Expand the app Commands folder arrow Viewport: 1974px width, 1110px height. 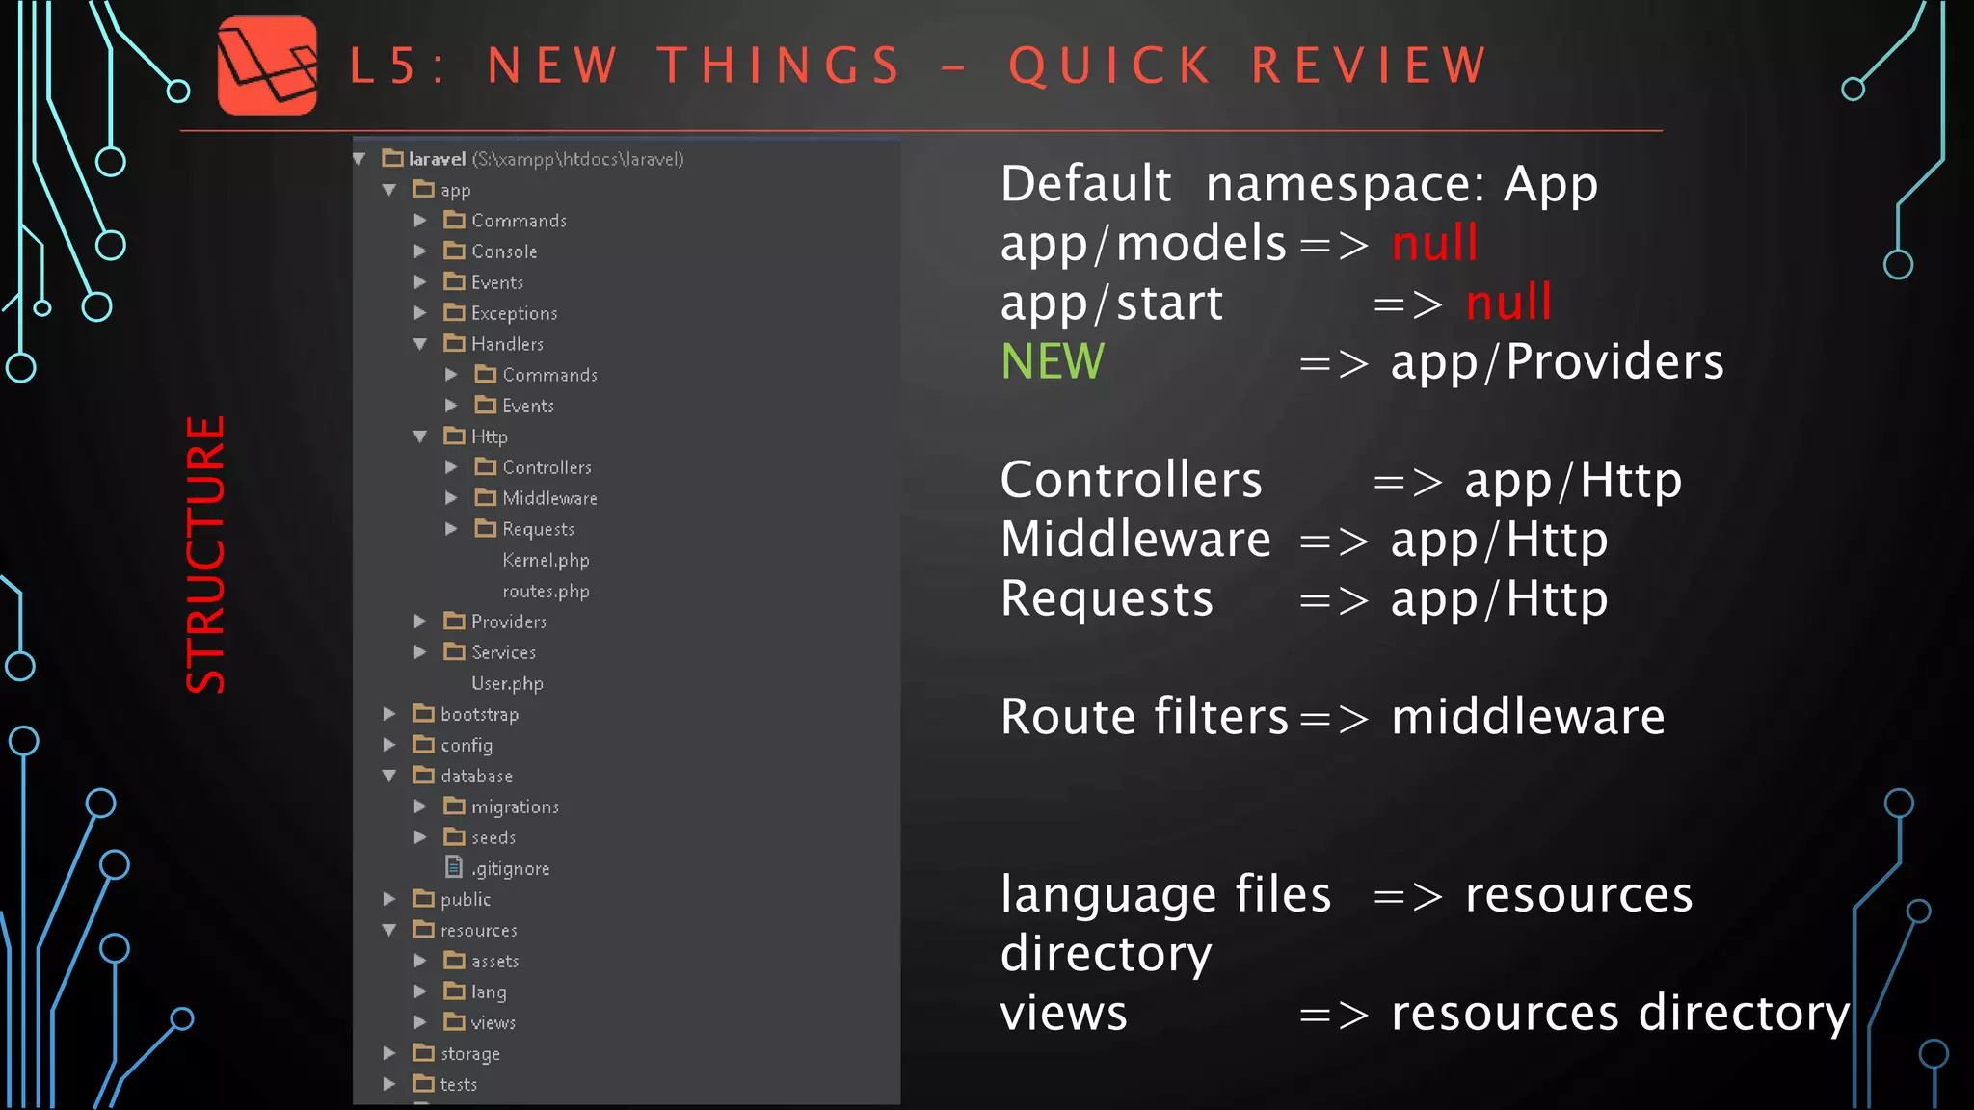[x=420, y=221]
